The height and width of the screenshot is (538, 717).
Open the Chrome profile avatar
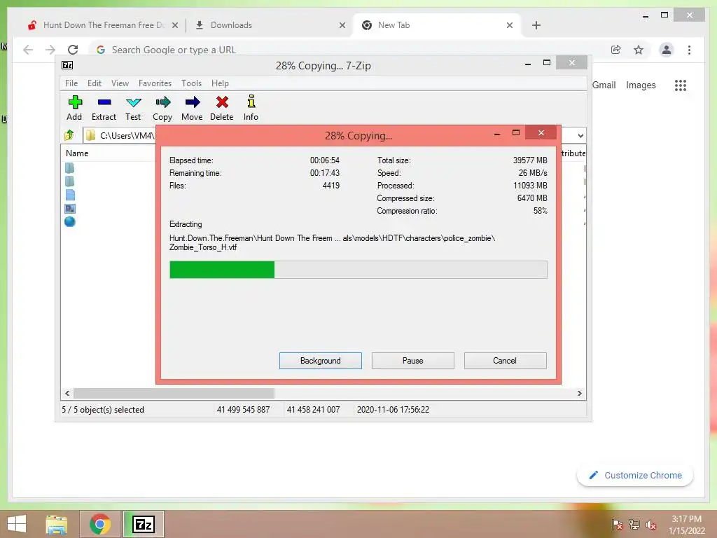click(x=667, y=50)
